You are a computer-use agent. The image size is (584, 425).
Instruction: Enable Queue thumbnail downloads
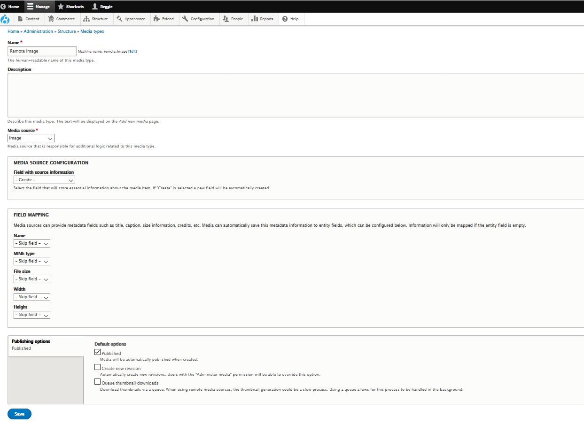click(97, 382)
